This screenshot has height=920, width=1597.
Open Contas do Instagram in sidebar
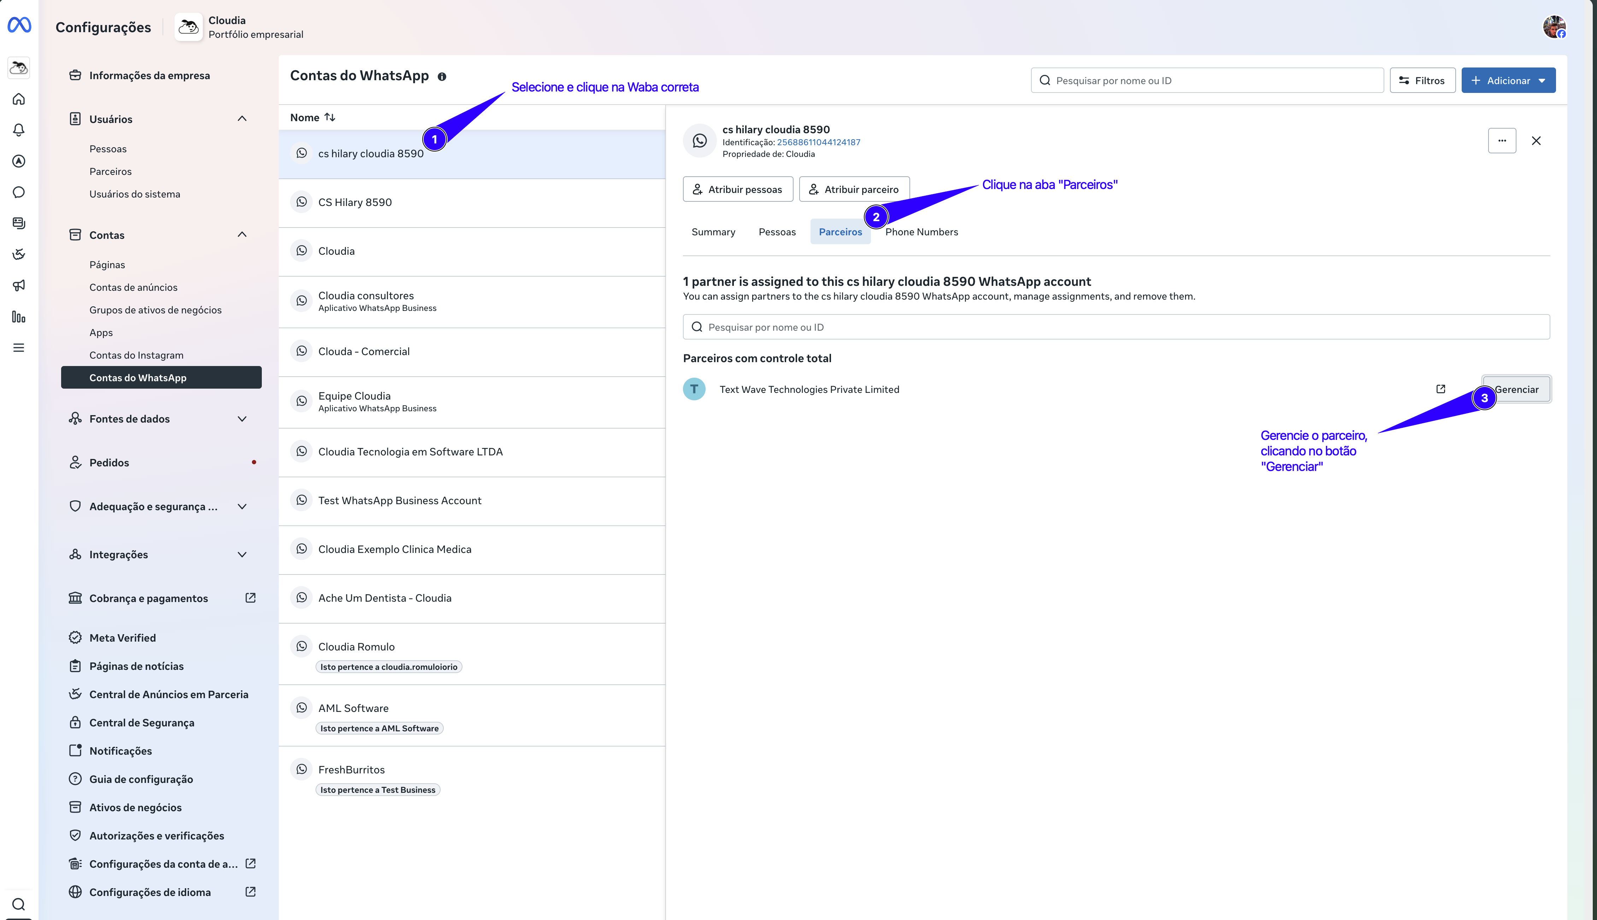point(136,355)
